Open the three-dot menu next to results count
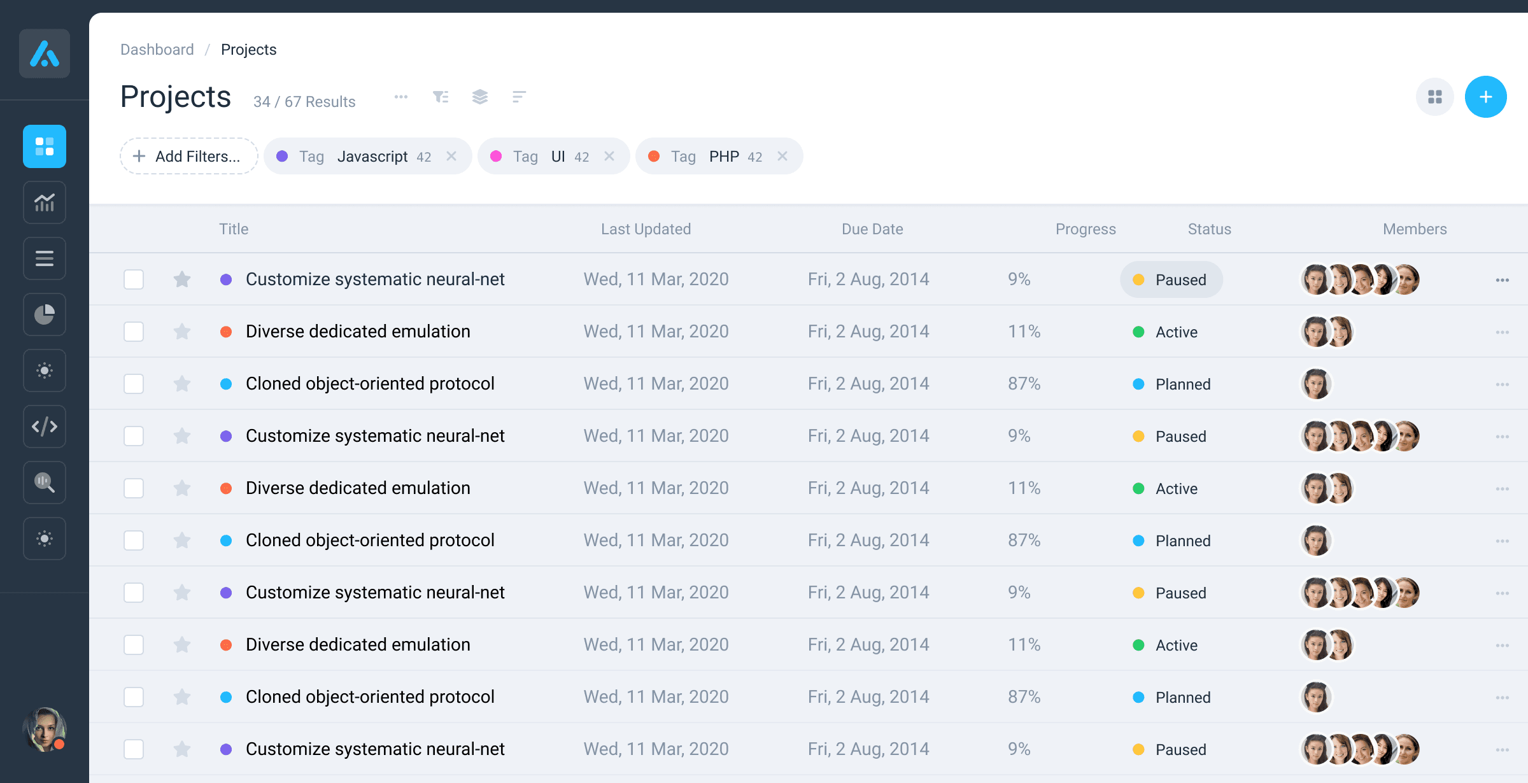The width and height of the screenshot is (1528, 783). 401,97
